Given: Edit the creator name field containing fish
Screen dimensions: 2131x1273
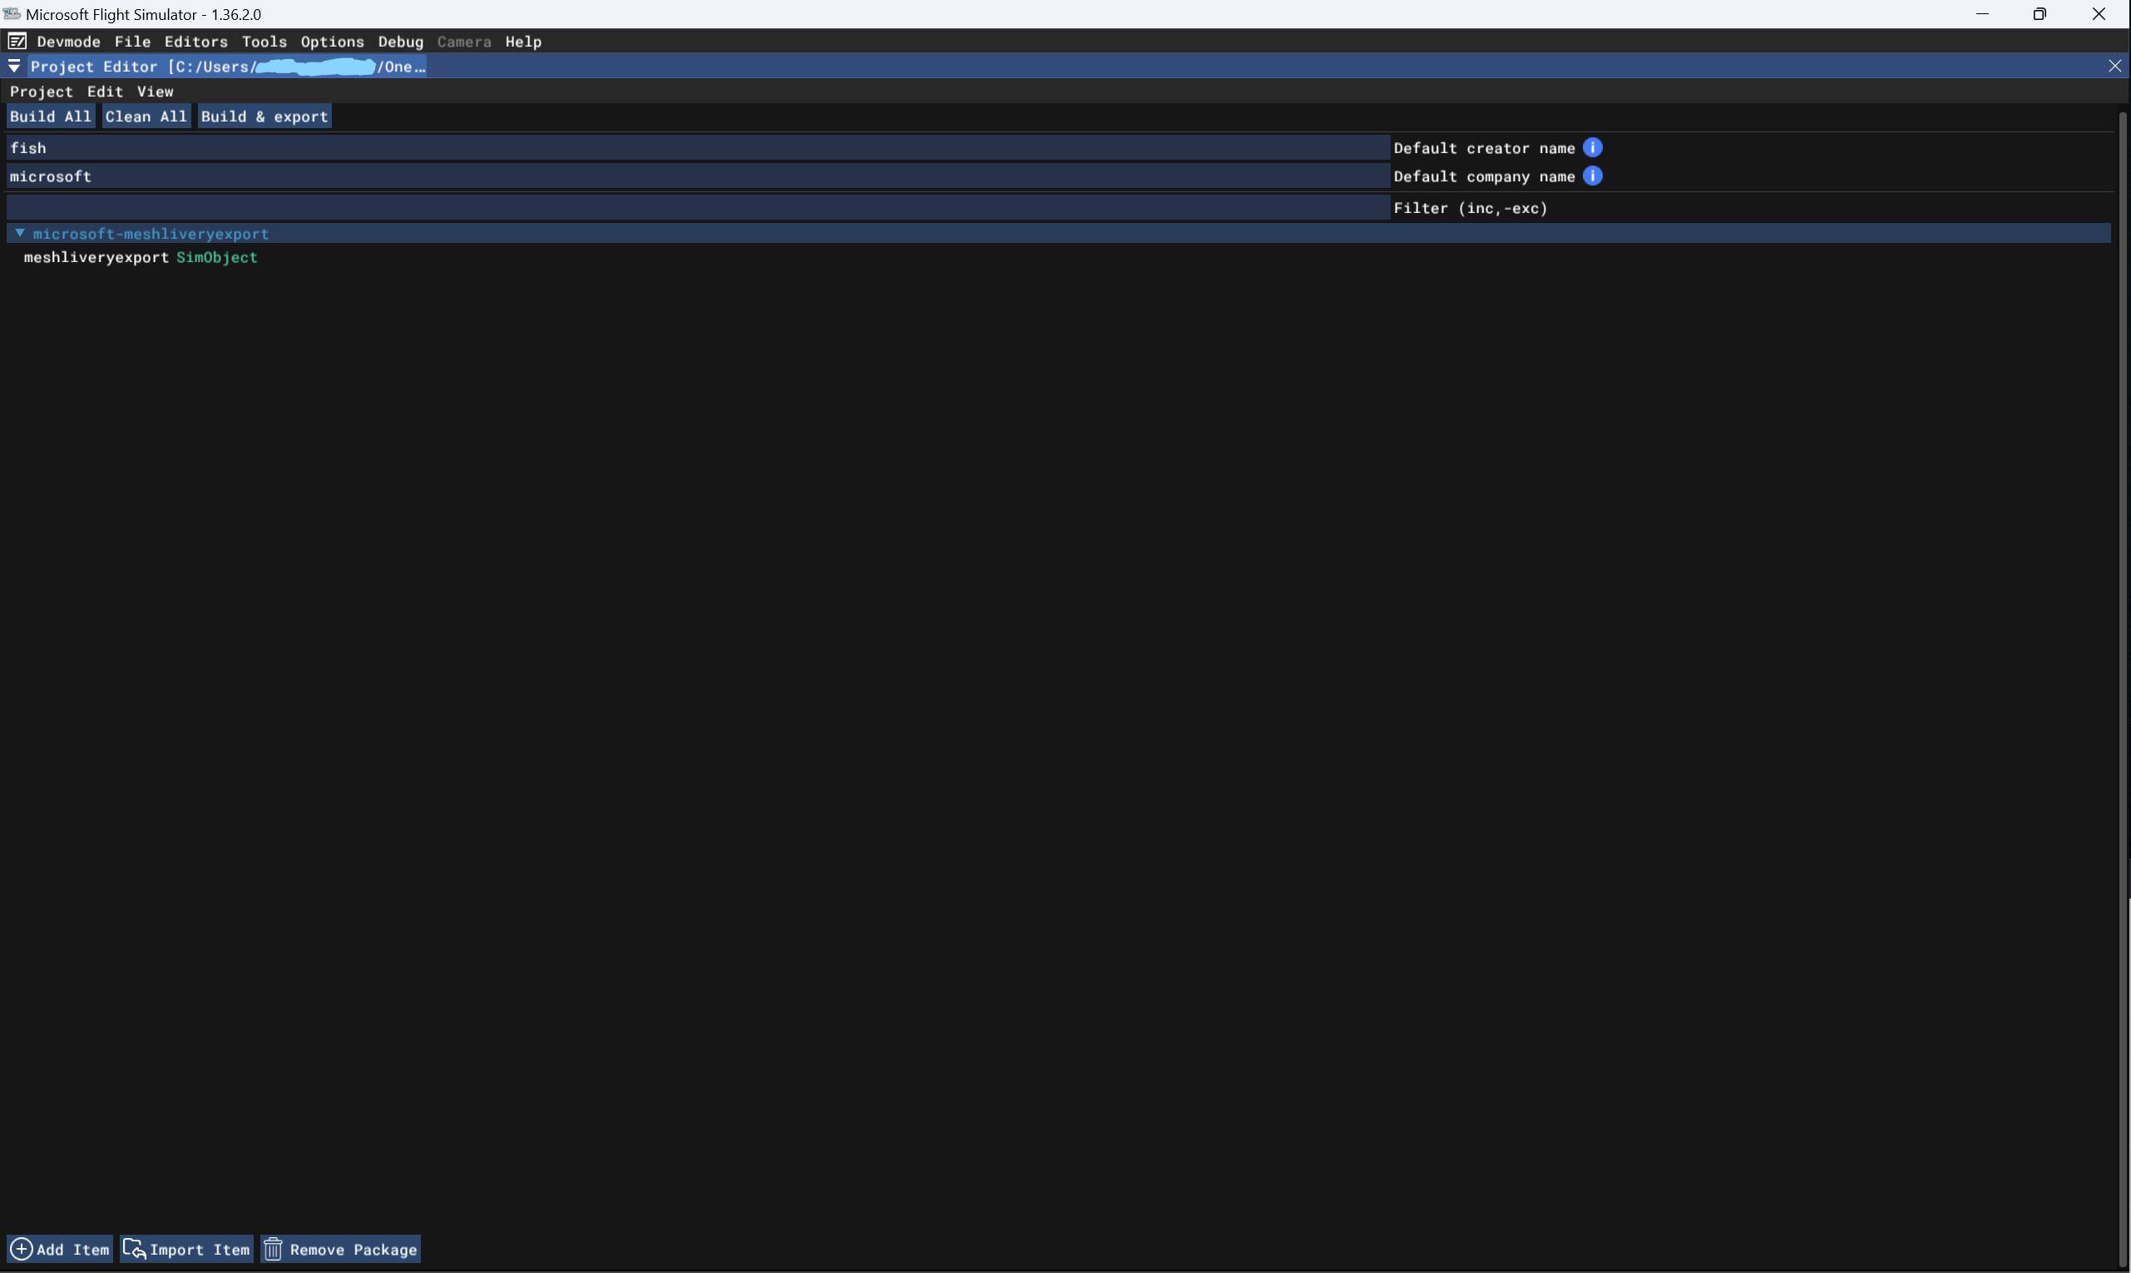Looking at the screenshot, I should [686, 147].
